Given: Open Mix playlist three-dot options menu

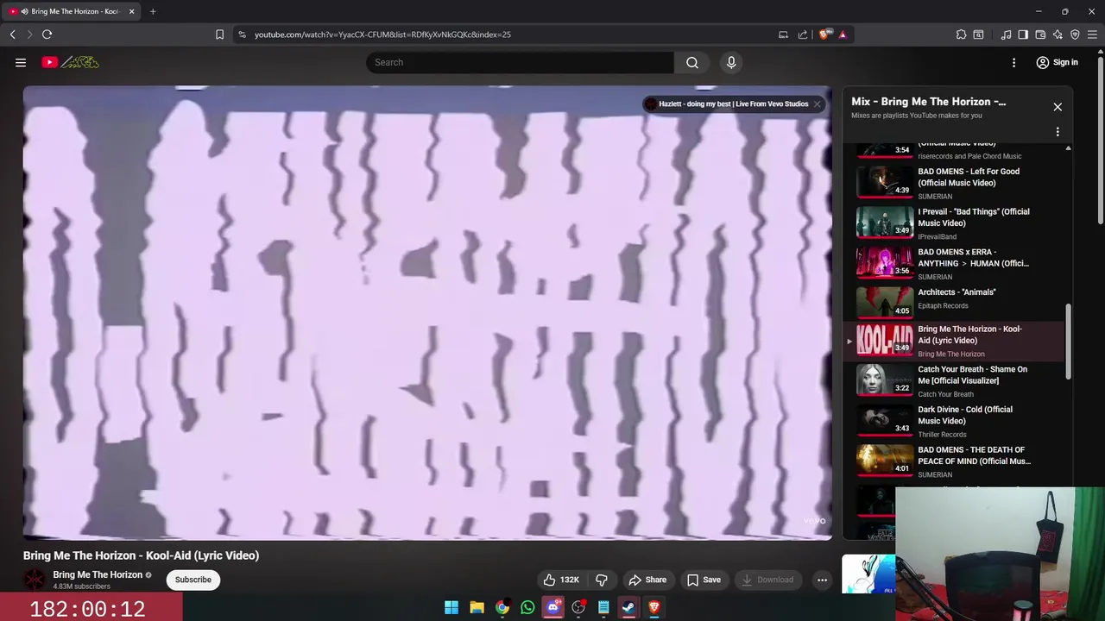Looking at the screenshot, I should coord(1058,132).
